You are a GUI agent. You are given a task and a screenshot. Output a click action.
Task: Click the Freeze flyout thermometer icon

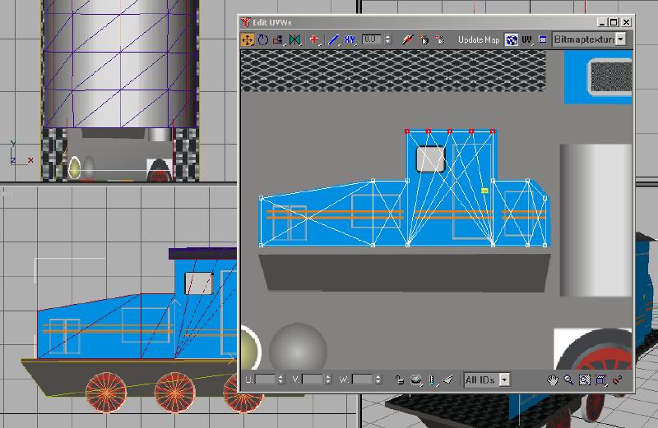point(432,380)
